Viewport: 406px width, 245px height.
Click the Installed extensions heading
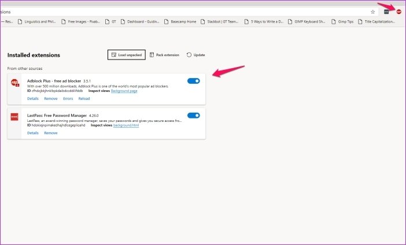[x=34, y=55]
